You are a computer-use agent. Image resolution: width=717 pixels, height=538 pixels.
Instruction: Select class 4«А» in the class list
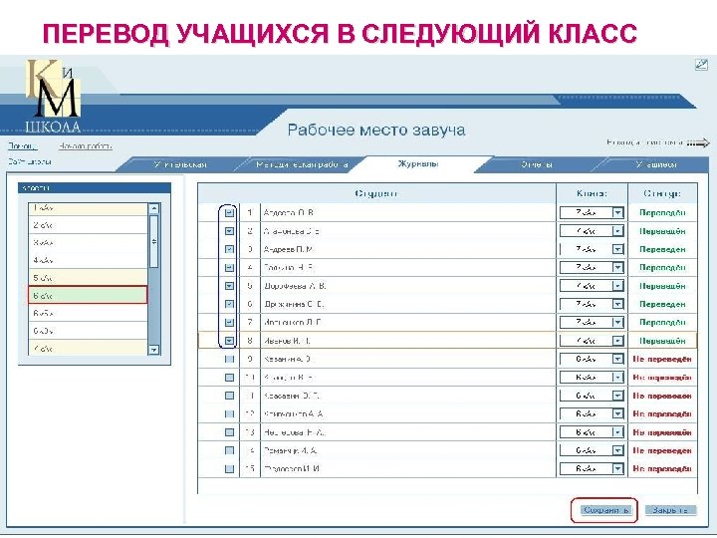(x=88, y=260)
